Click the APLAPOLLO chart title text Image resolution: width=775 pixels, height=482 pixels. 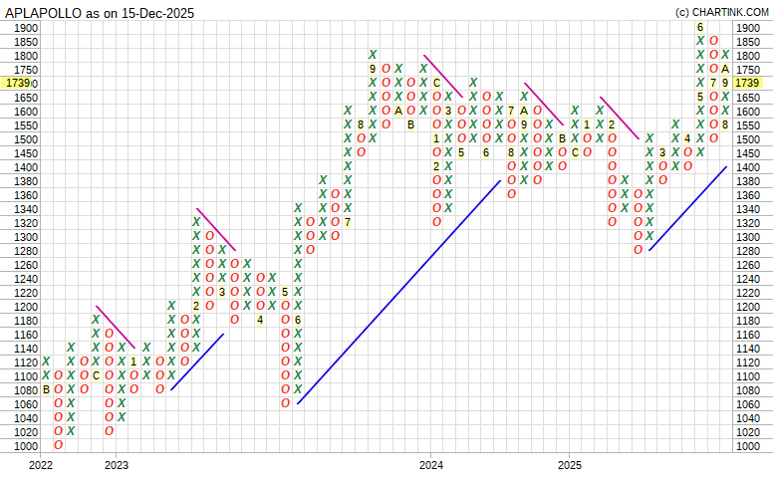pos(100,12)
